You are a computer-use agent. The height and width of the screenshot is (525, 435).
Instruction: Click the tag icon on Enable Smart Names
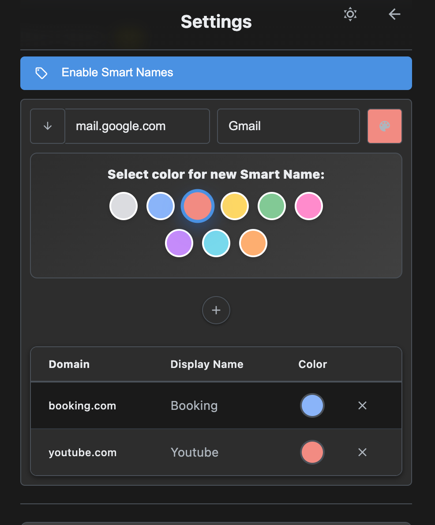(x=41, y=73)
